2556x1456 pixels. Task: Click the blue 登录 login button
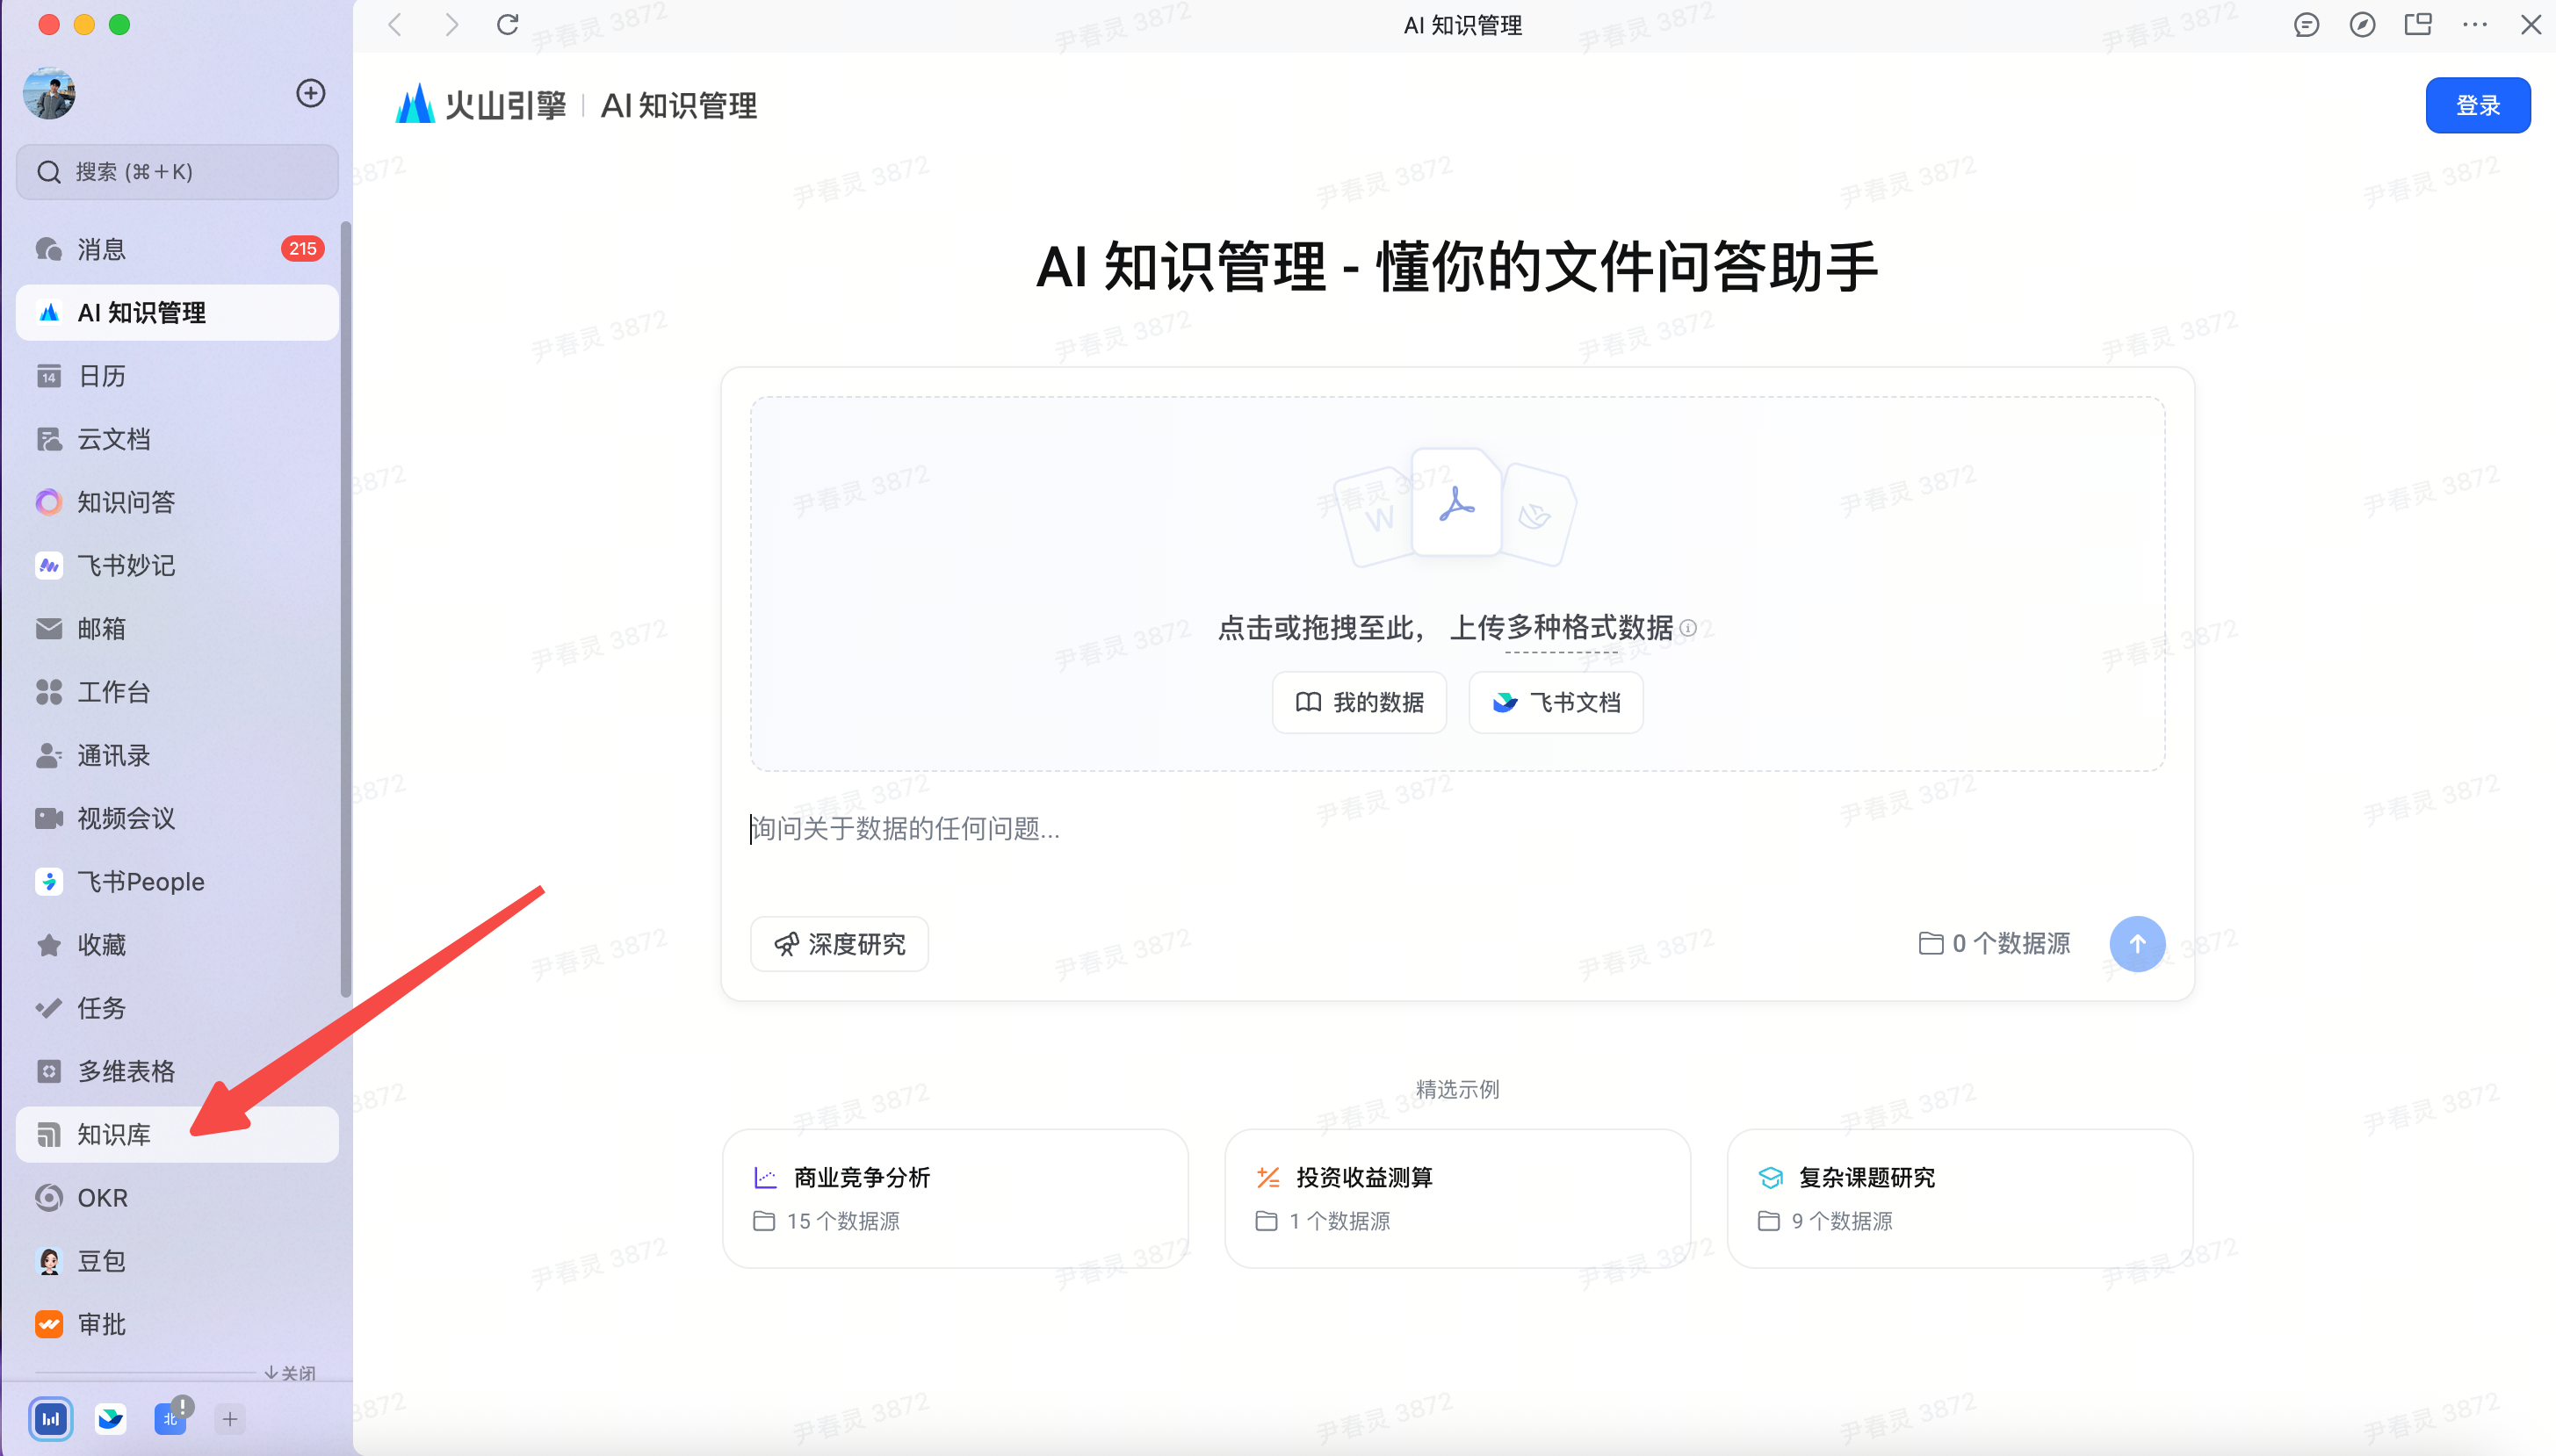(x=2477, y=105)
